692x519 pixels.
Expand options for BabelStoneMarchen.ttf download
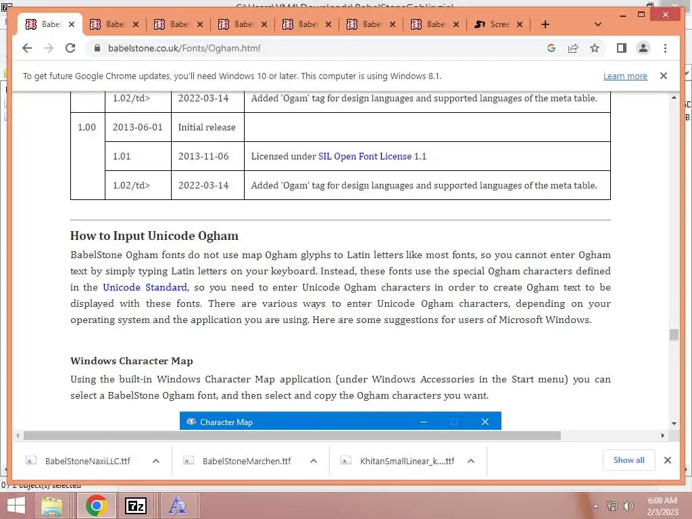pyautogui.click(x=314, y=461)
